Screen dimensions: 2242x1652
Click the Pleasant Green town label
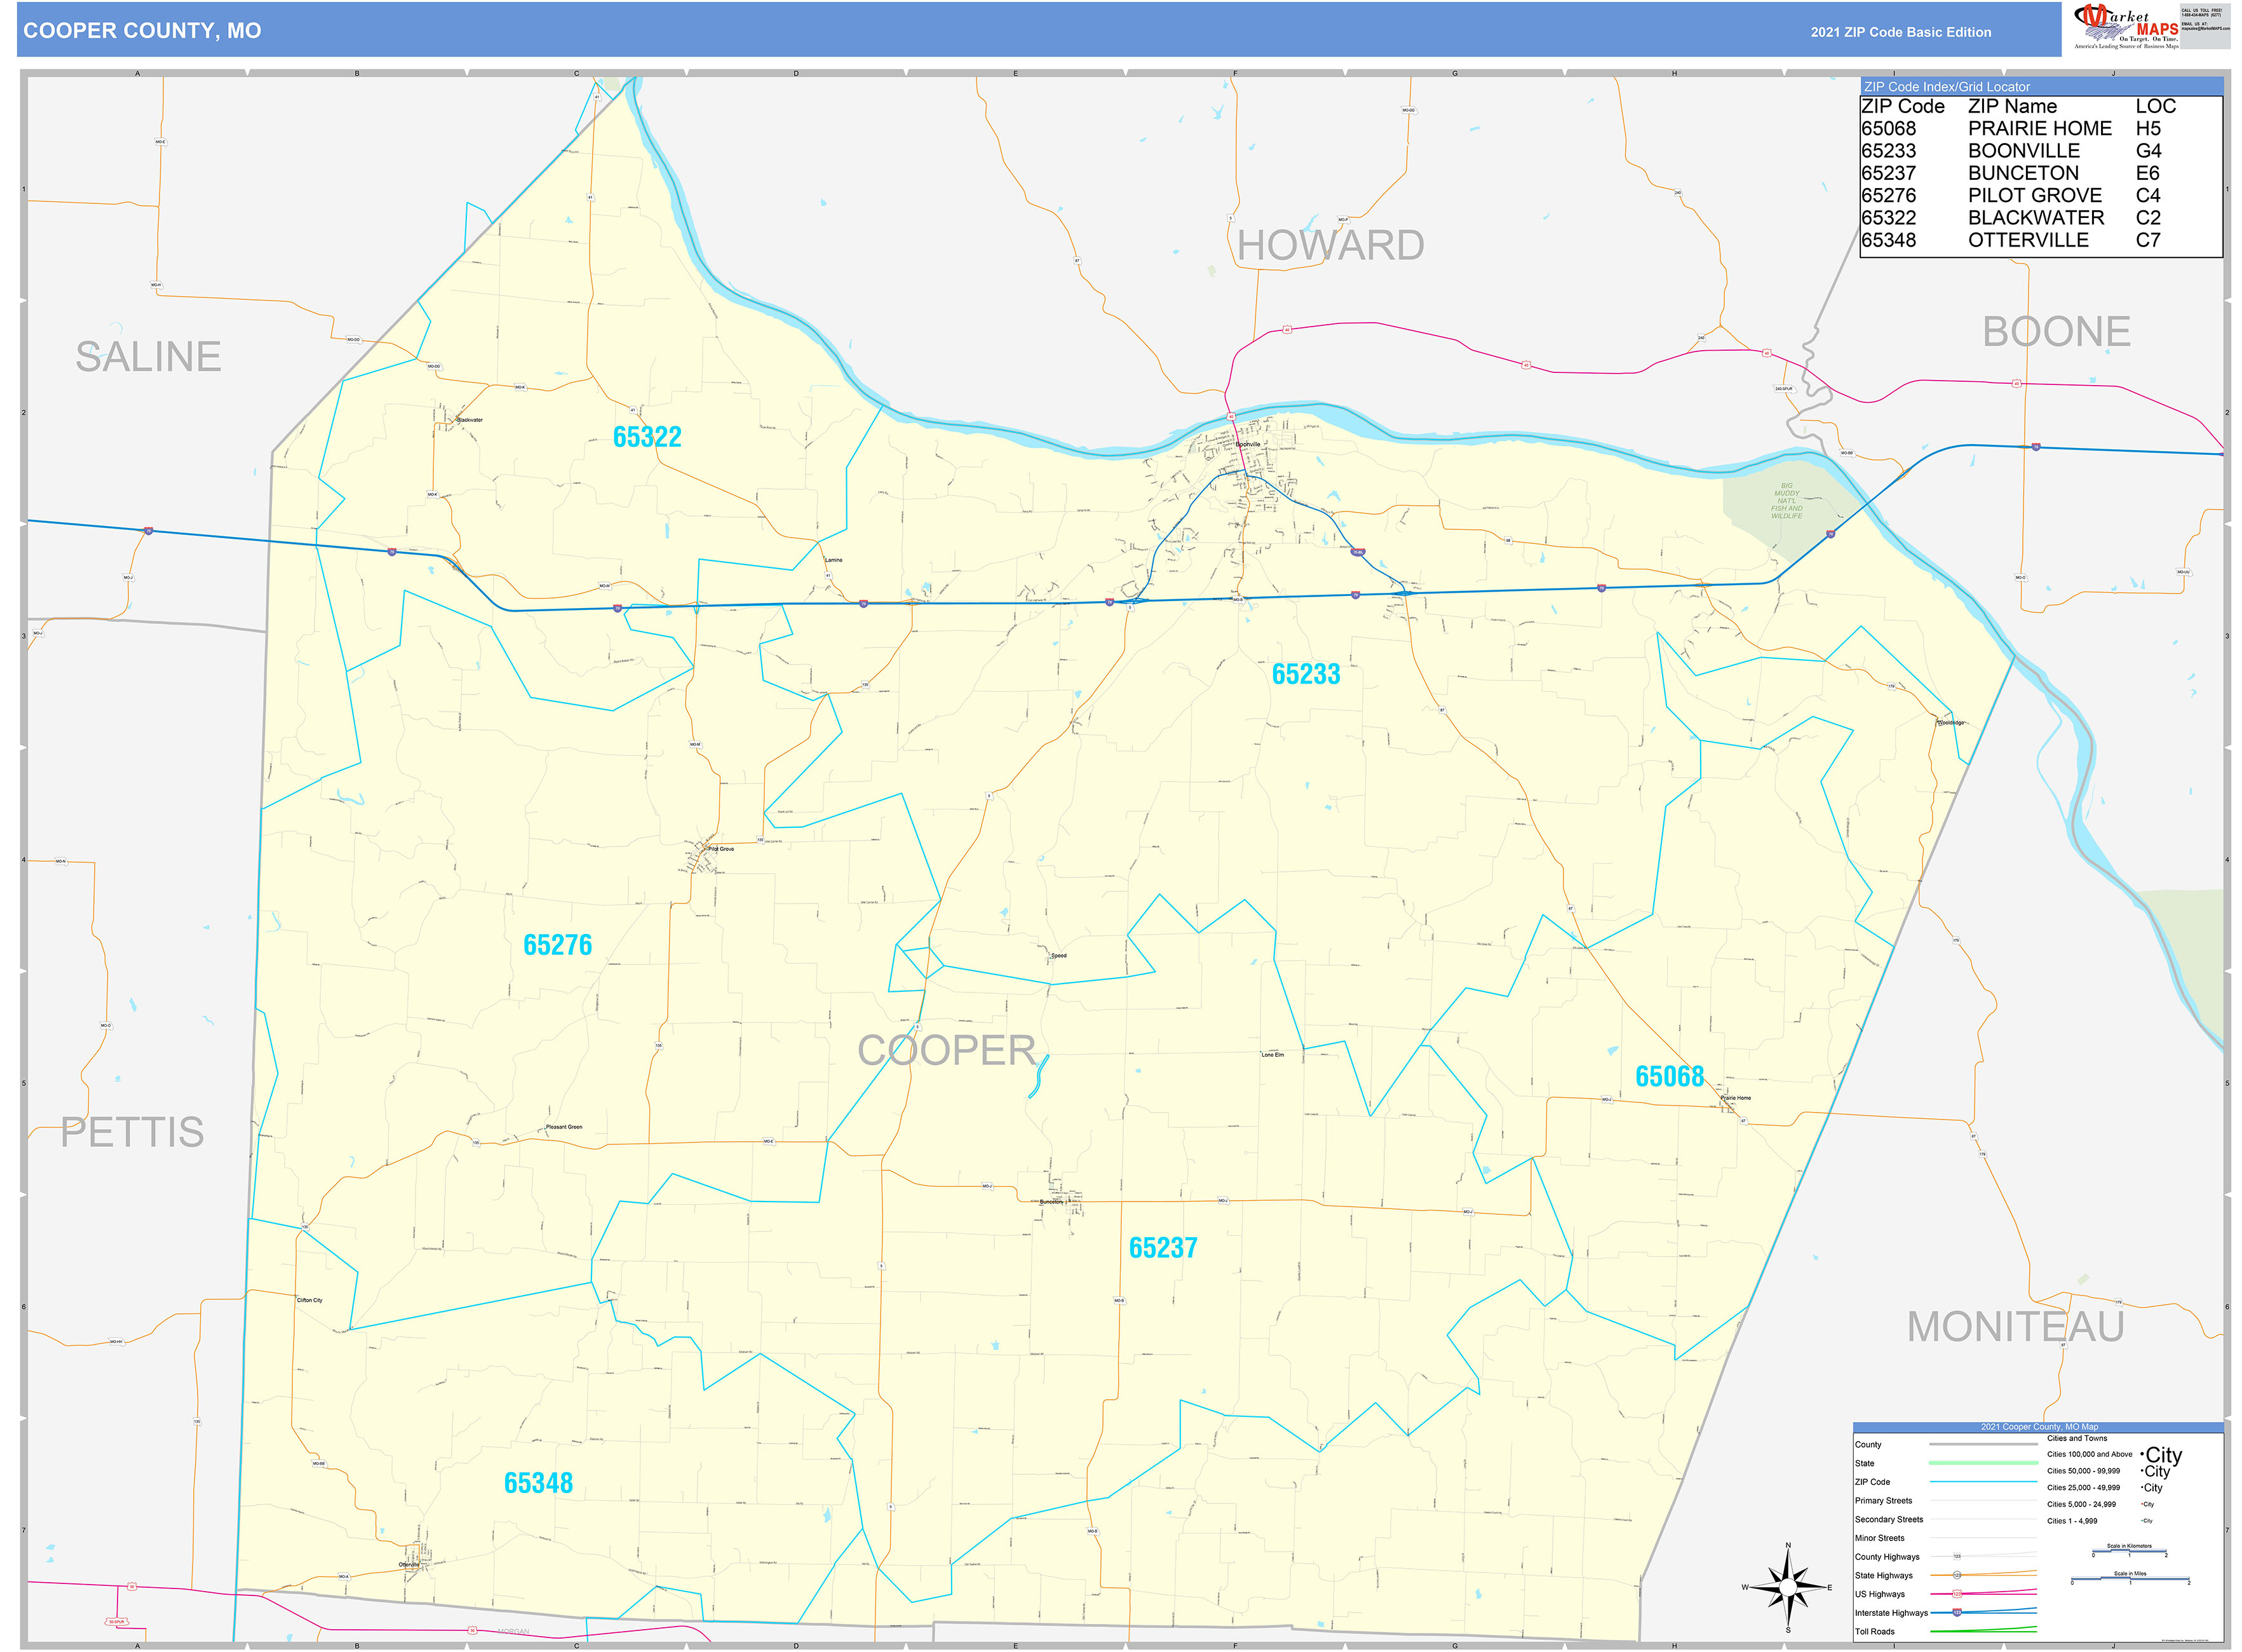[x=564, y=1127]
